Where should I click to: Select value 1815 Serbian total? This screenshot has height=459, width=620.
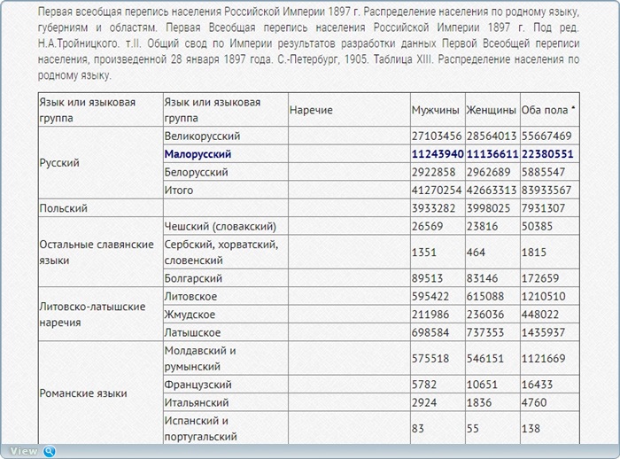pyautogui.click(x=534, y=252)
